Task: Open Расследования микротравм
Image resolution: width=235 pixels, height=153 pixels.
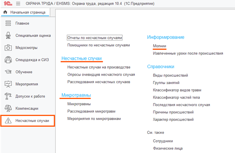Action: 92,111
